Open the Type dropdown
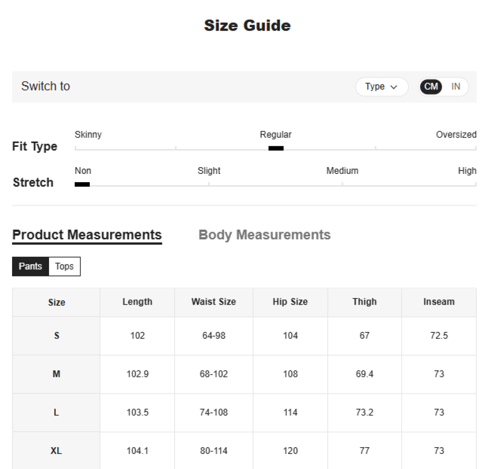The height and width of the screenshot is (469, 485). [381, 87]
